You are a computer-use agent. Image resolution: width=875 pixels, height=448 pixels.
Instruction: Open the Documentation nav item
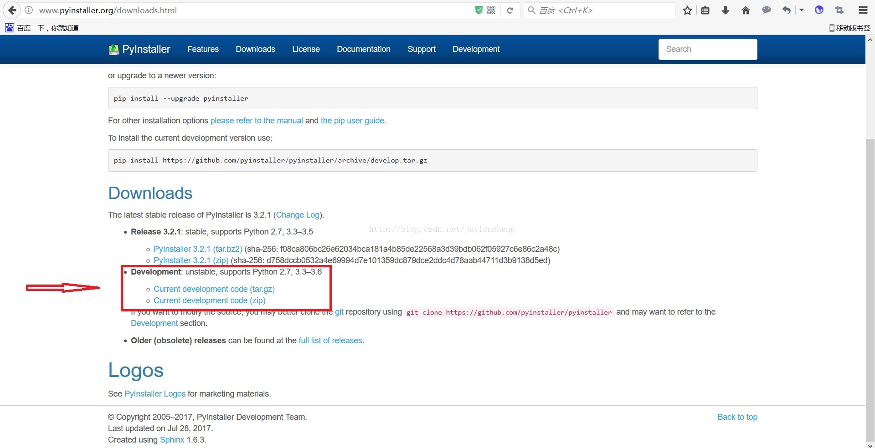tap(364, 49)
